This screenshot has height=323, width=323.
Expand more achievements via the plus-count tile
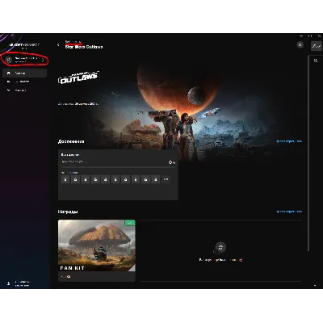point(166,179)
